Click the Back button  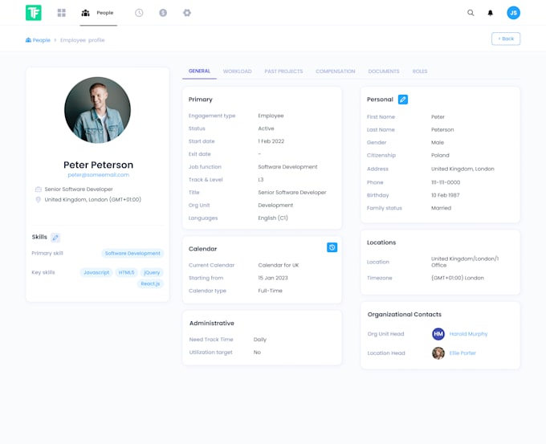click(x=506, y=39)
